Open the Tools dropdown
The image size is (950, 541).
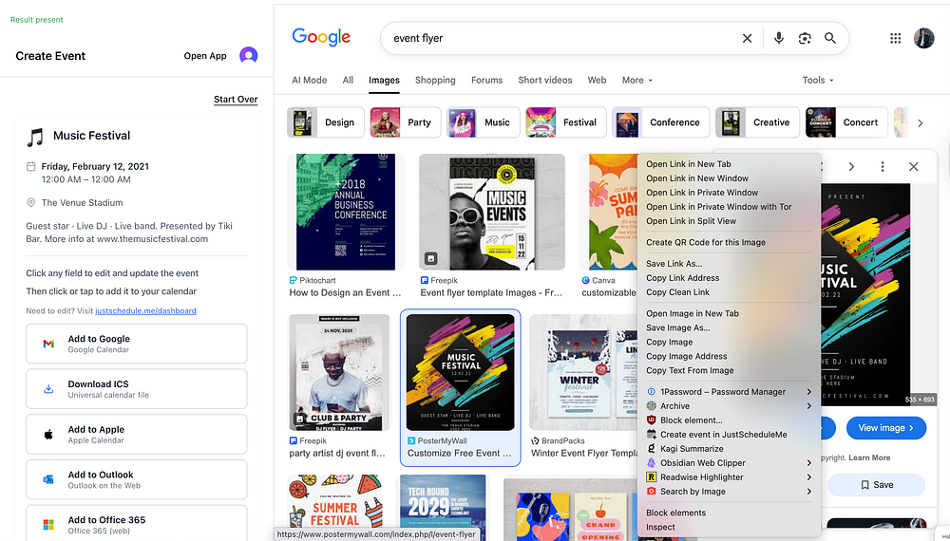(818, 80)
